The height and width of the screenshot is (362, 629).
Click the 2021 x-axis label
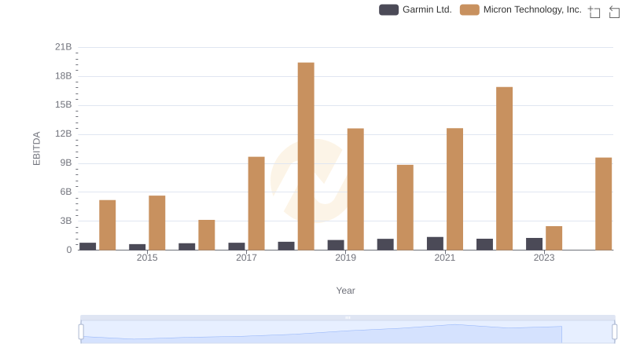445,258
